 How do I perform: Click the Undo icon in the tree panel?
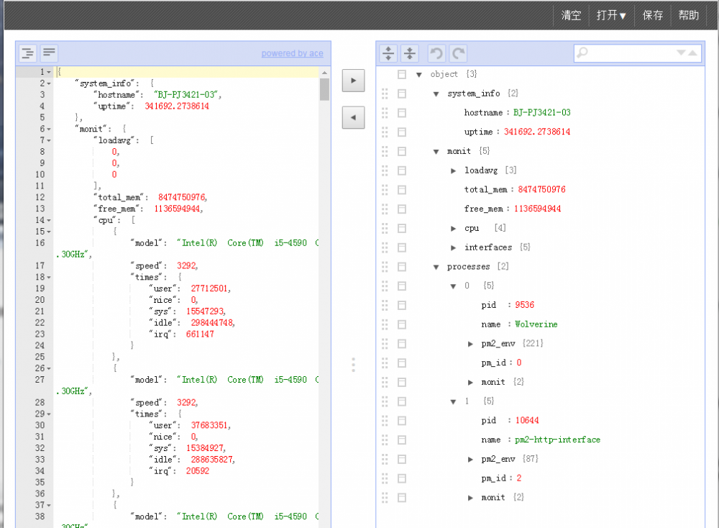(436, 53)
